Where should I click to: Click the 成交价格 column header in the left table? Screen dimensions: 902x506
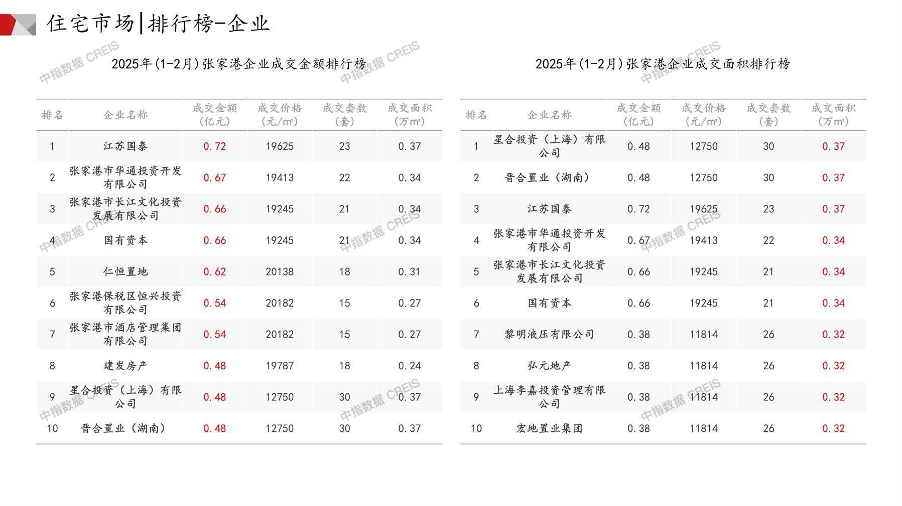coord(280,115)
